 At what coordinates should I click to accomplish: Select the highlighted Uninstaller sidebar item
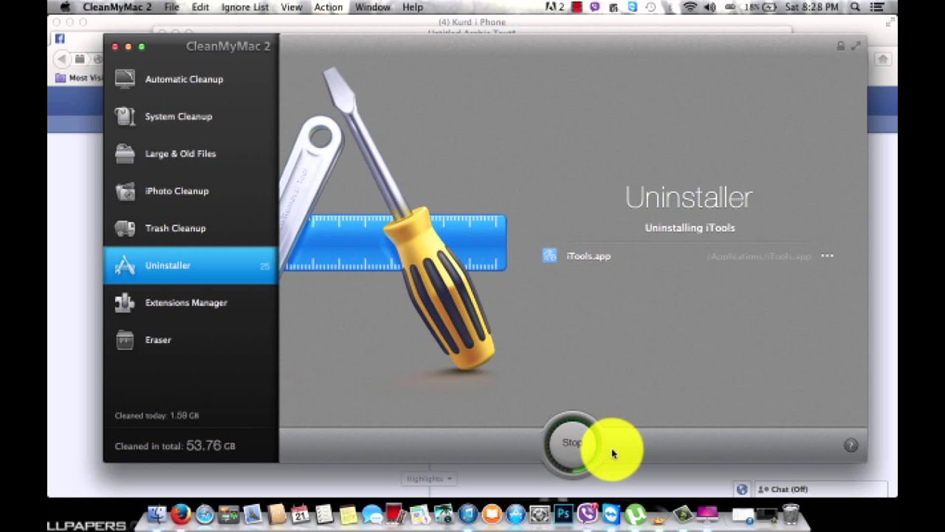[x=190, y=265]
